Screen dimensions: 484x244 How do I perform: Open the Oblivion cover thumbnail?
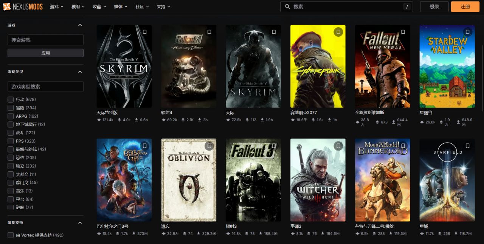tap(189, 180)
